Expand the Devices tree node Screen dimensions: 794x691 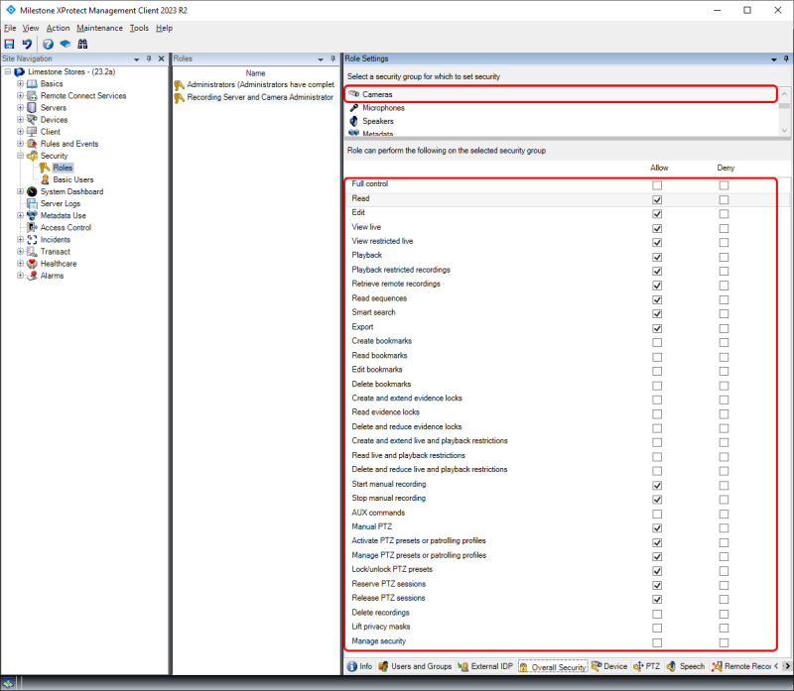tap(20, 120)
